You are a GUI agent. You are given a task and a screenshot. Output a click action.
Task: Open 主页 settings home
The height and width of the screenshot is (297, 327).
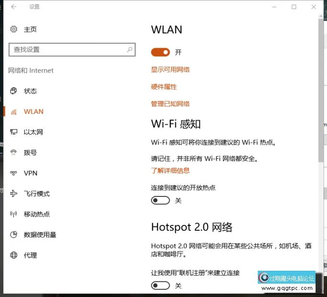point(30,29)
